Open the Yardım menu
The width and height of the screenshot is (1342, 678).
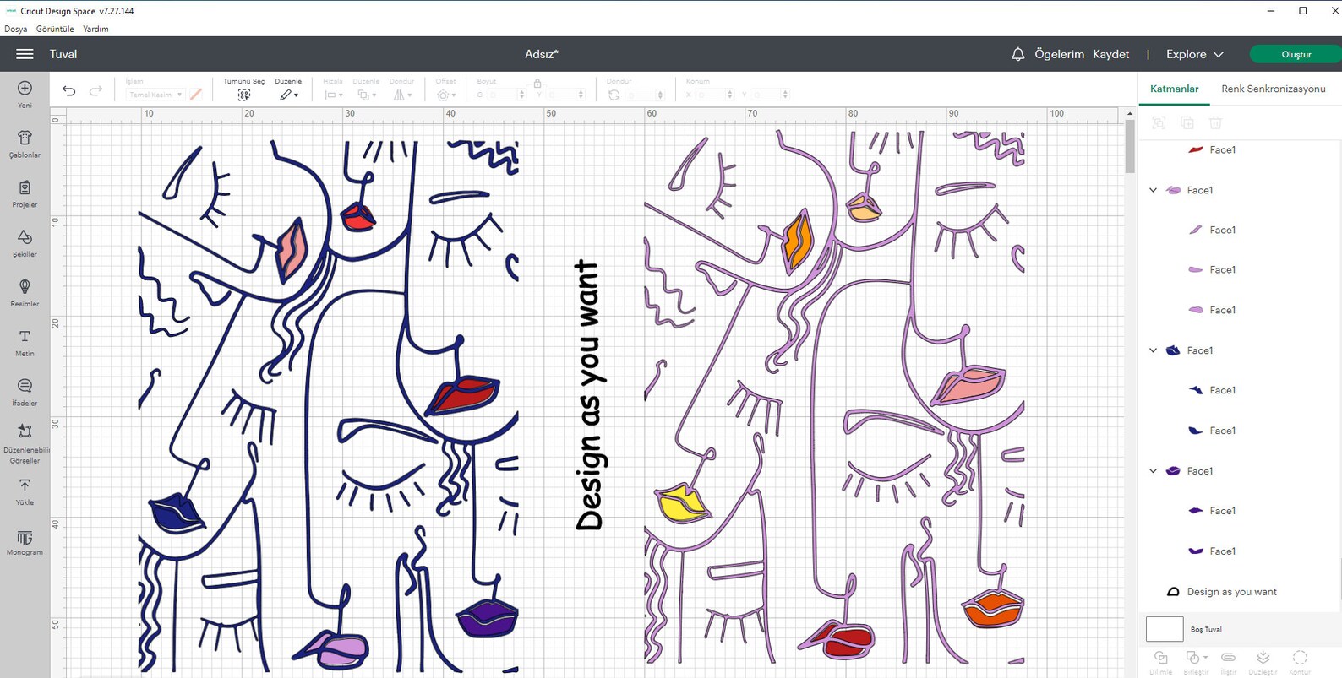pyautogui.click(x=95, y=29)
